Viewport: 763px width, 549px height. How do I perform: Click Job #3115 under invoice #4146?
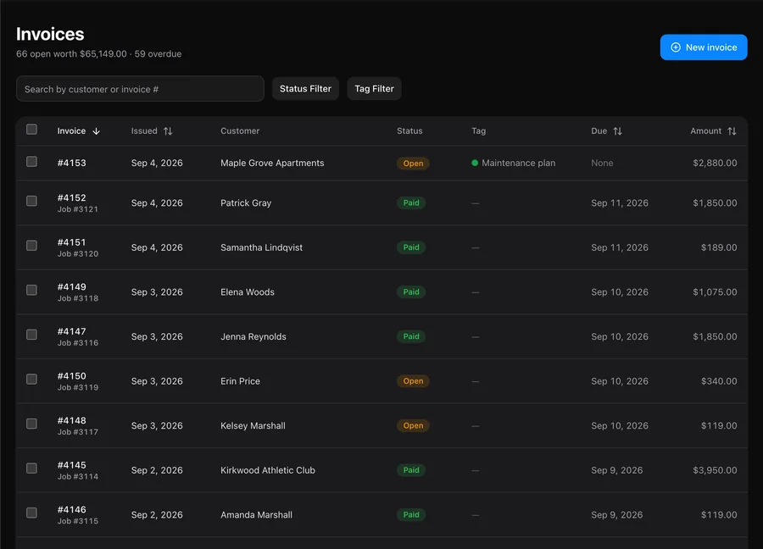pos(78,521)
